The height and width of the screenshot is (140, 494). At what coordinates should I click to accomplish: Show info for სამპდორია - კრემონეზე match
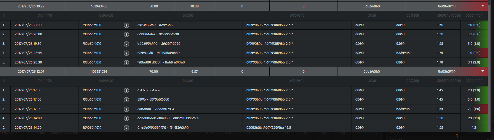click(x=126, y=44)
